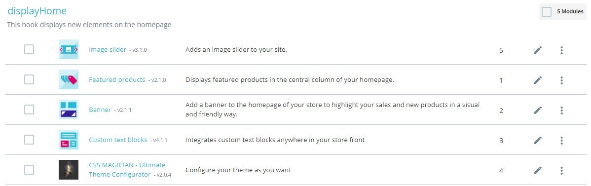Click the edit pencil for CSS MAGICIAN
Viewport: 591px width, 186px height.
tap(538, 171)
